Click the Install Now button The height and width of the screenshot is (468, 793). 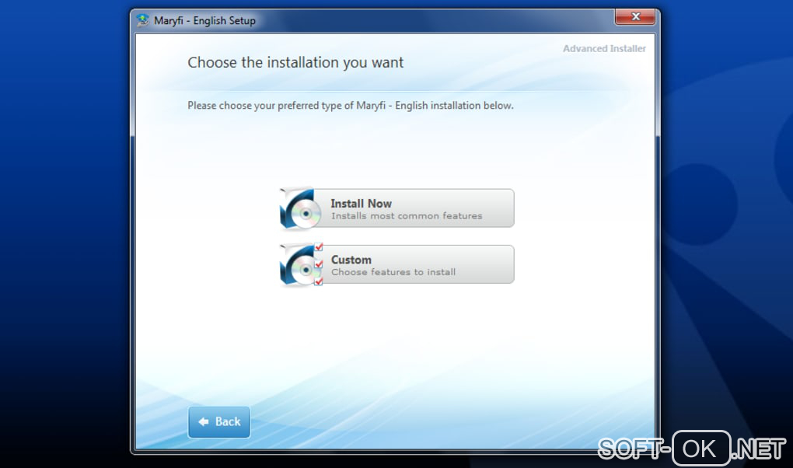397,208
